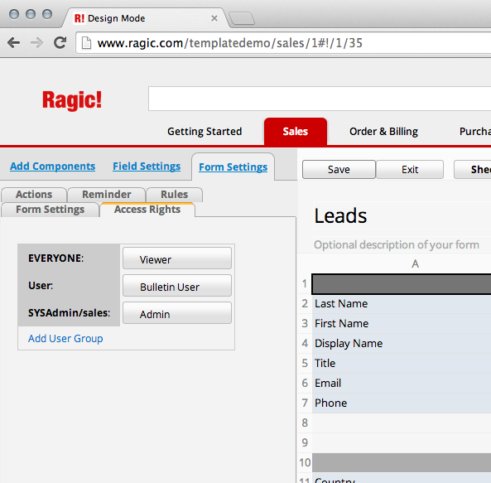
Task: Click row number 9
Action: click(305, 442)
